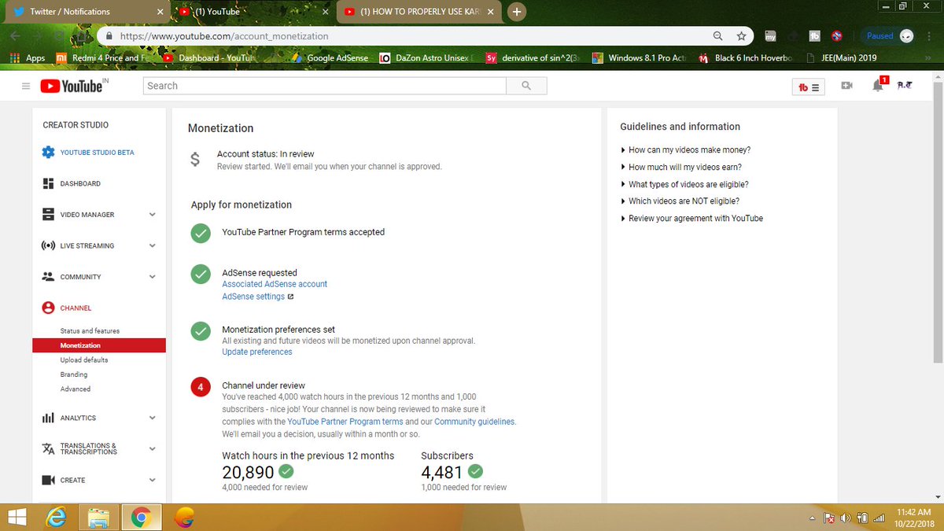Open Status and features in Channel menu
Screen dimensions: 944x531
coord(90,331)
